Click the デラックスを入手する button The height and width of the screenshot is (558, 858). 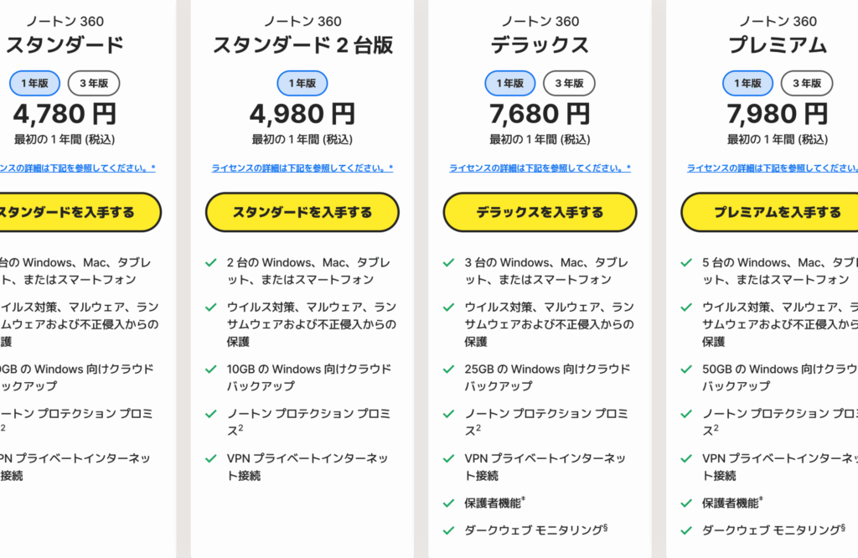(x=540, y=212)
